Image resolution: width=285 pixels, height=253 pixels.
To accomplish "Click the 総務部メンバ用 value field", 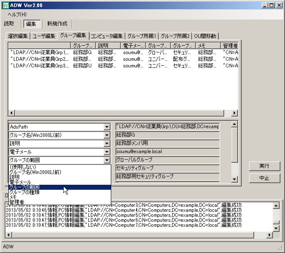I will click(x=167, y=143).
